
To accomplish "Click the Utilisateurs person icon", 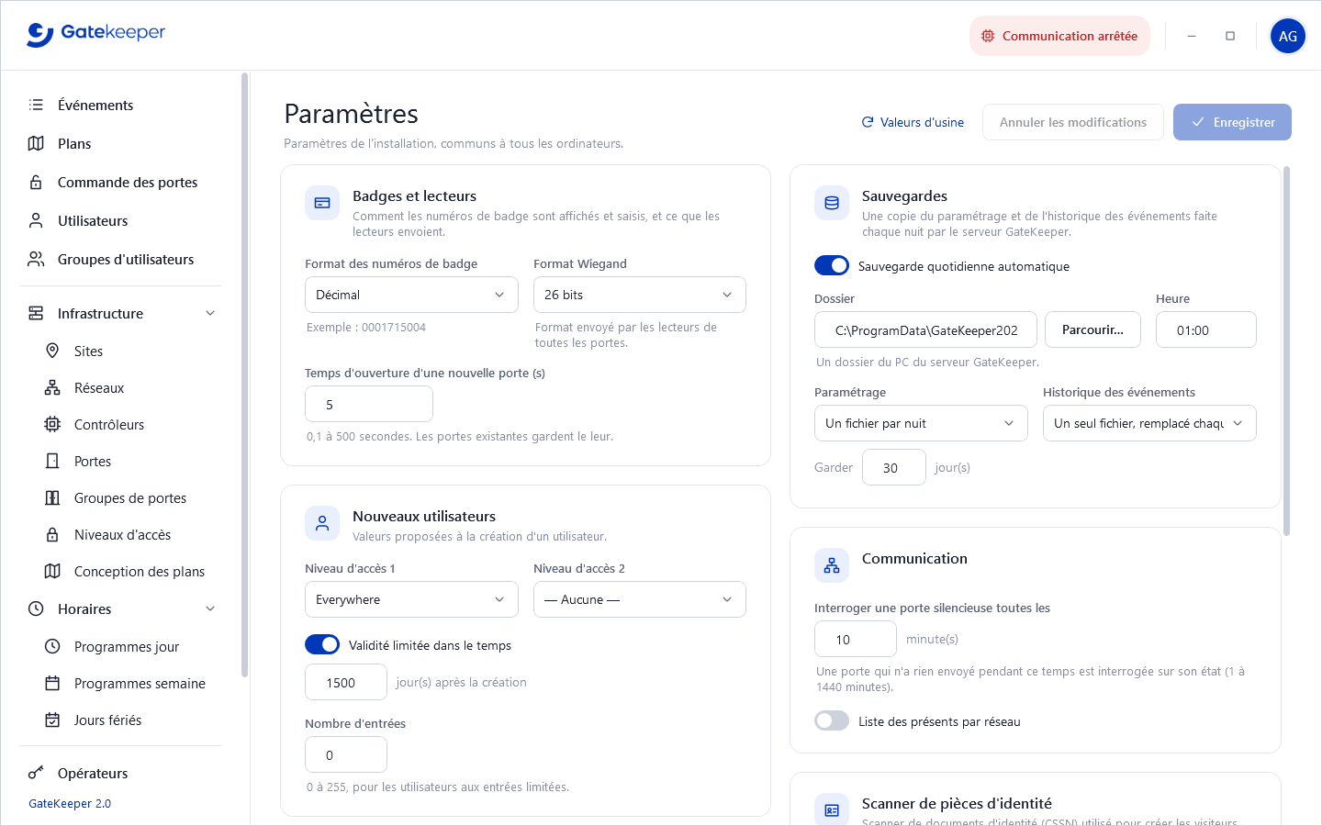I will [x=36, y=220].
